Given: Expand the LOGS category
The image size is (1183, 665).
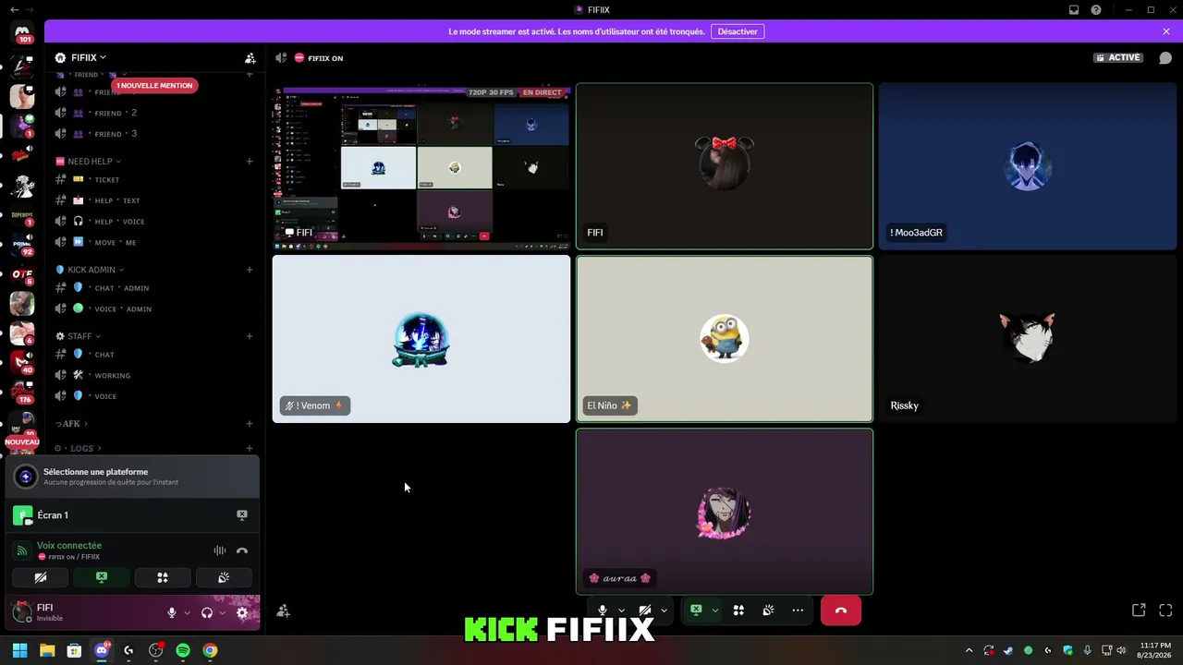Looking at the screenshot, I should [x=78, y=448].
